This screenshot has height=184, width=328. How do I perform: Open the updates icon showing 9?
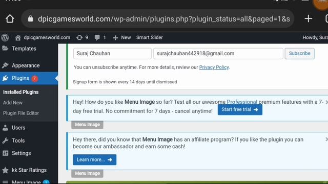click(x=82, y=37)
